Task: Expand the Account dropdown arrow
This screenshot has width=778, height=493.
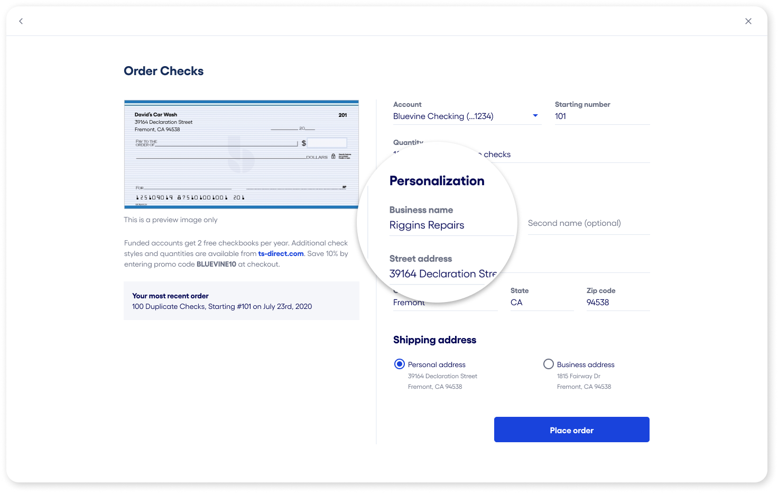Action: point(535,116)
